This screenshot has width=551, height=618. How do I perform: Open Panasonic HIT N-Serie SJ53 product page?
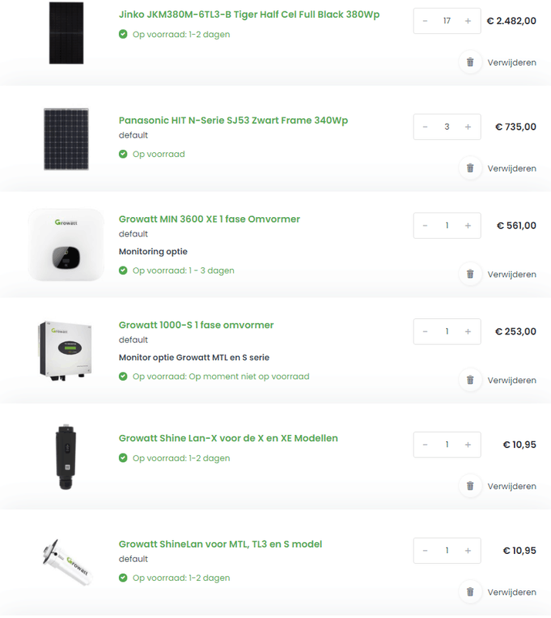(x=233, y=121)
